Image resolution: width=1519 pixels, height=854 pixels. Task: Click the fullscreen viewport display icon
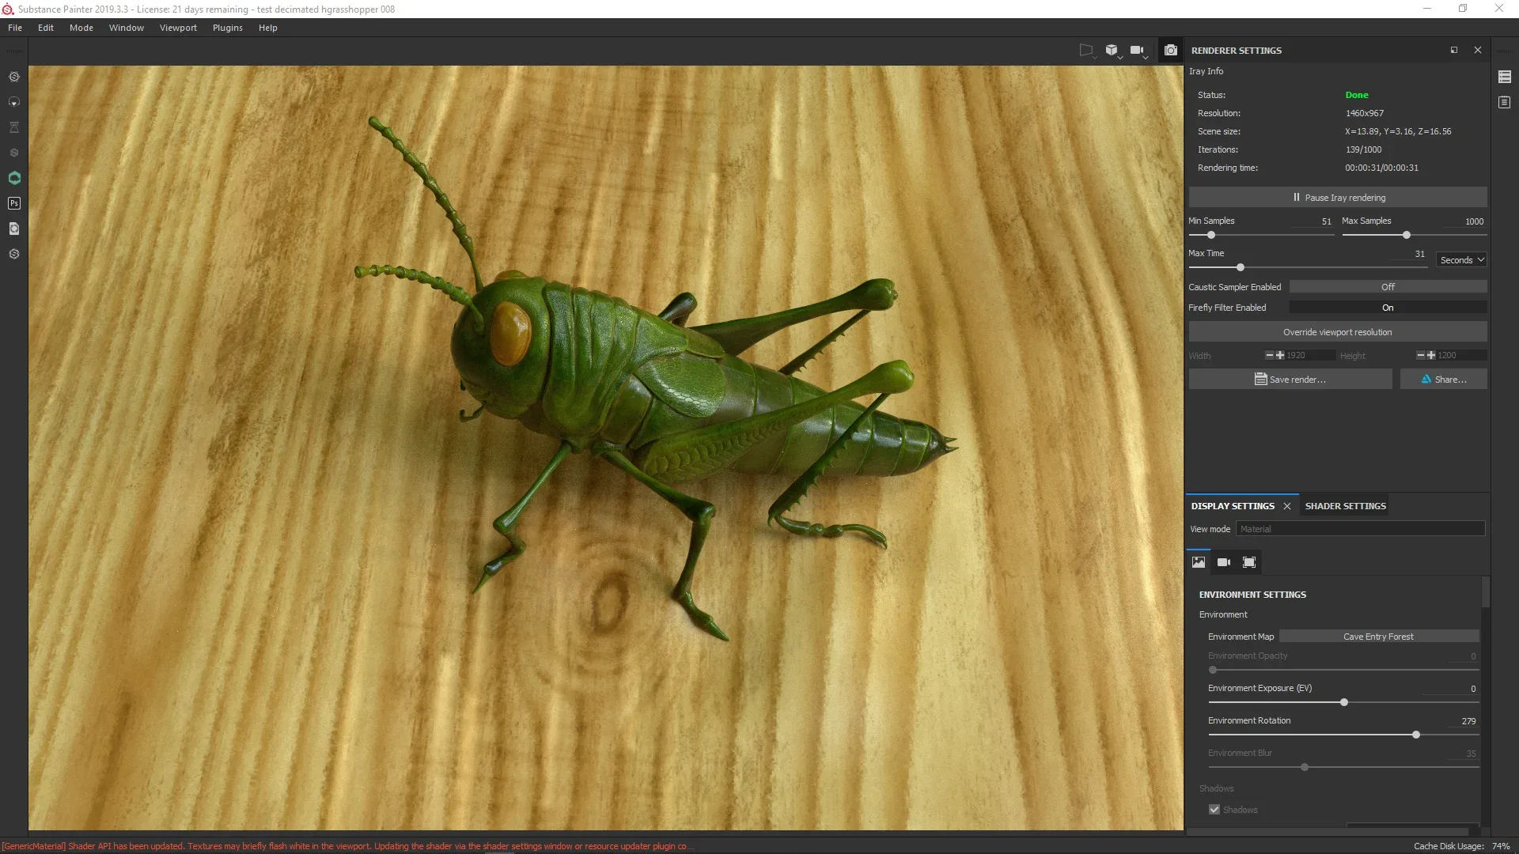pyautogui.click(x=1249, y=562)
